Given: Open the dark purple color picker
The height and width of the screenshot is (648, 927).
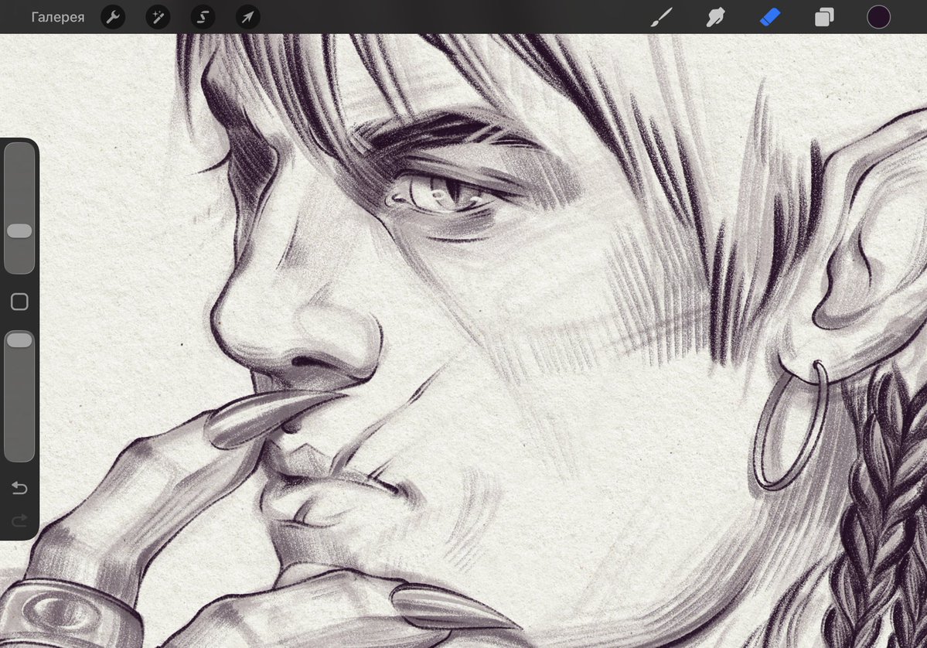Looking at the screenshot, I should (878, 17).
